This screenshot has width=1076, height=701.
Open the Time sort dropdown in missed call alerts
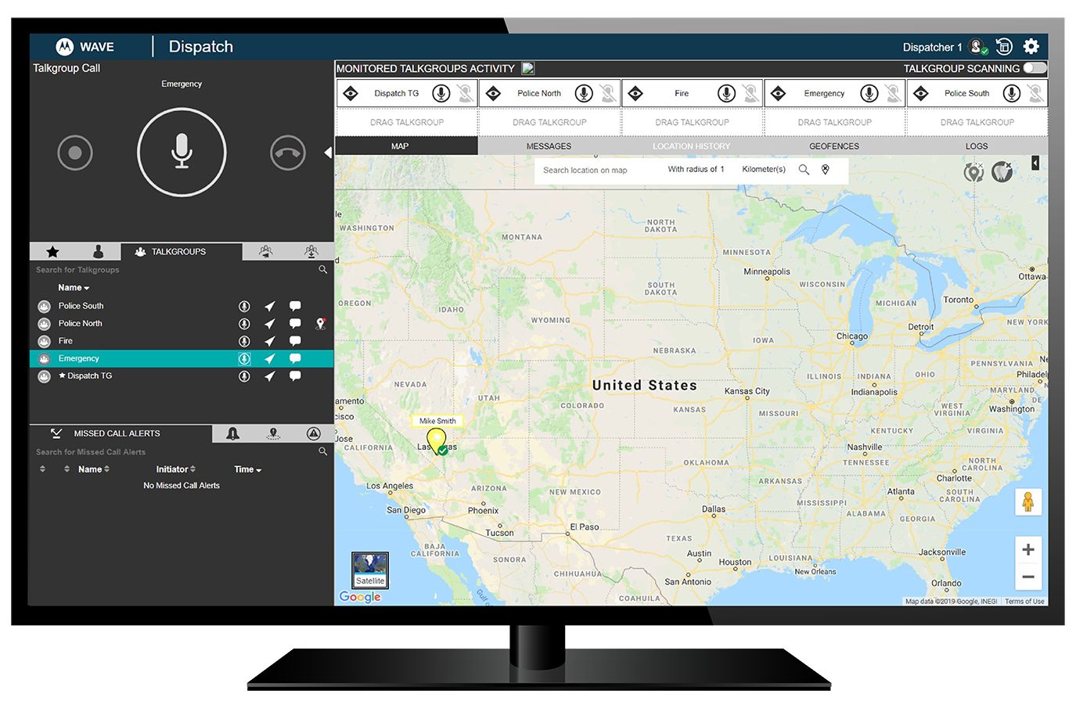coord(247,469)
